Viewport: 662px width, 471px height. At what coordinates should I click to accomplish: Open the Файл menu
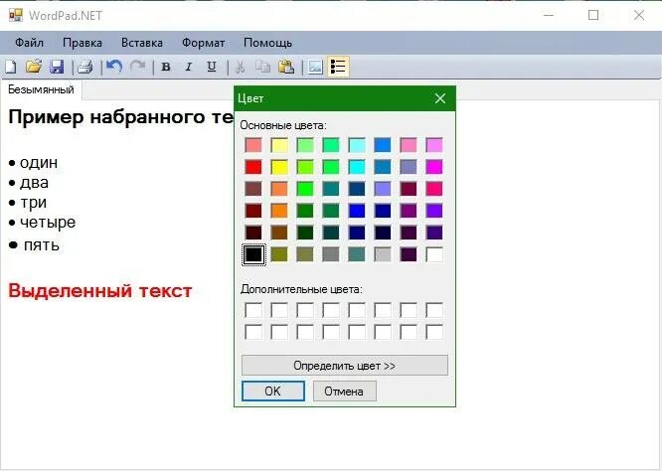click(x=29, y=43)
